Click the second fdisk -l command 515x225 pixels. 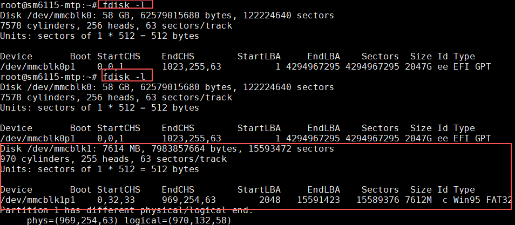[121, 77]
